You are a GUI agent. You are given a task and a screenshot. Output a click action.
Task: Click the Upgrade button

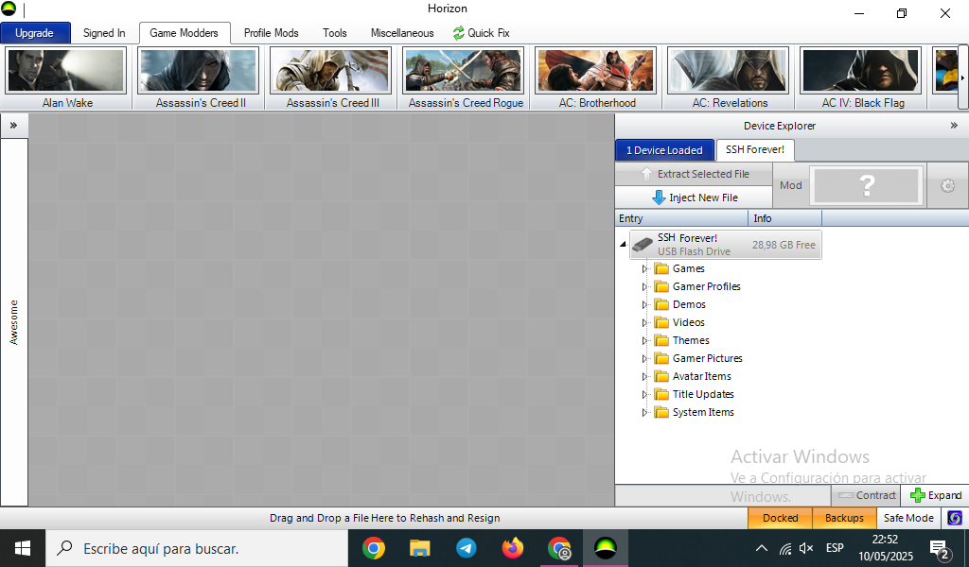pos(35,33)
